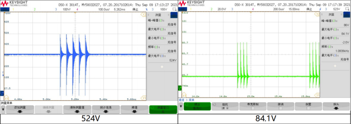Click X1 cursor marker in right scope

tap(184, 94)
